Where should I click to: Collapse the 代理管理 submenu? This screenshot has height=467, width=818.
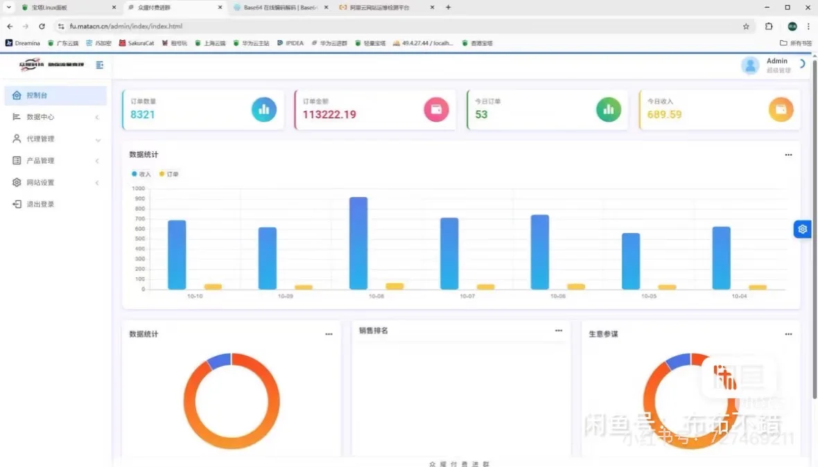coord(97,139)
